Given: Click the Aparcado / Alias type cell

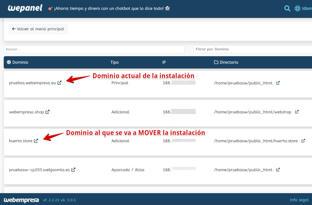Looking at the screenshot, I should [x=128, y=170].
